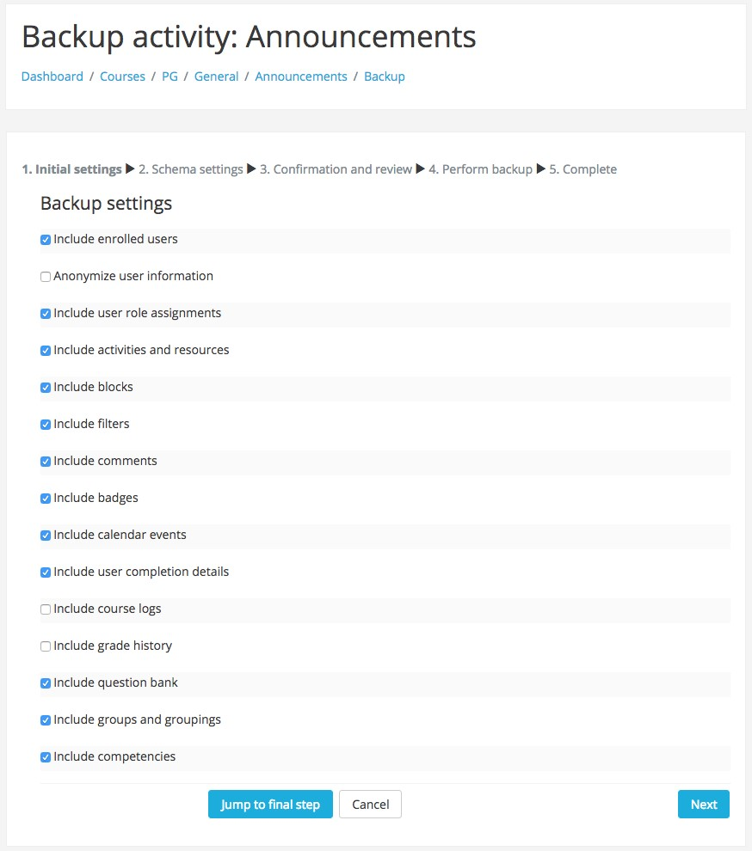The height and width of the screenshot is (851, 752).
Task: Toggle the Include filters checkbox
Action: pyautogui.click(x=46, y=425)
